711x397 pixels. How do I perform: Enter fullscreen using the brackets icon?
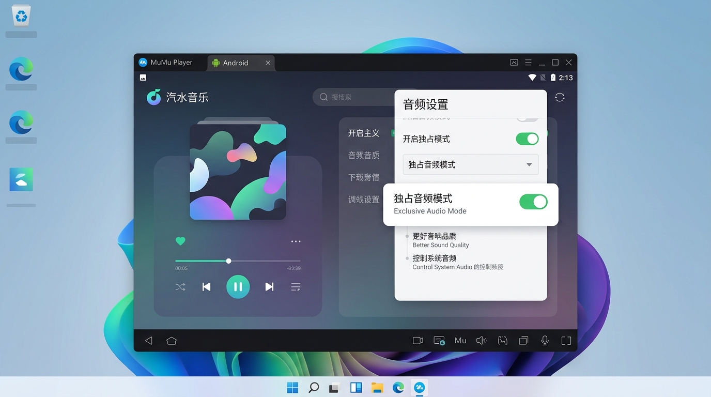pyautogui.click(x=566, y=340)
